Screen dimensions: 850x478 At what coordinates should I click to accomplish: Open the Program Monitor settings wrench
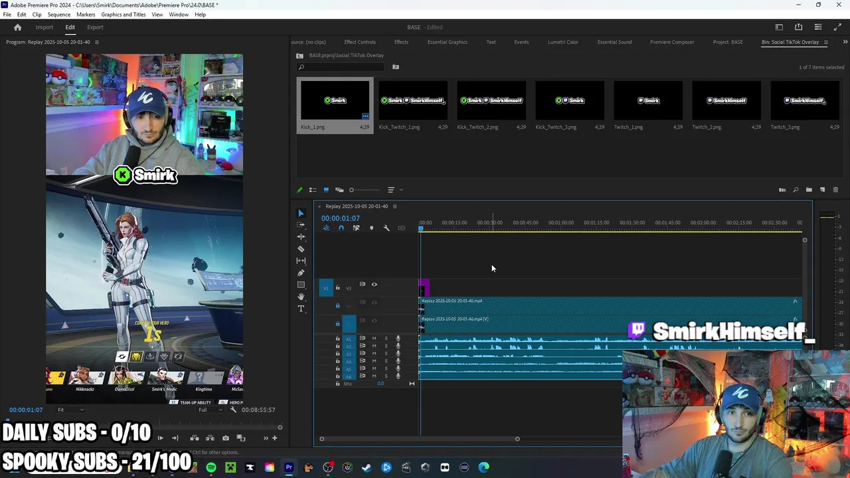coord(233,410)
